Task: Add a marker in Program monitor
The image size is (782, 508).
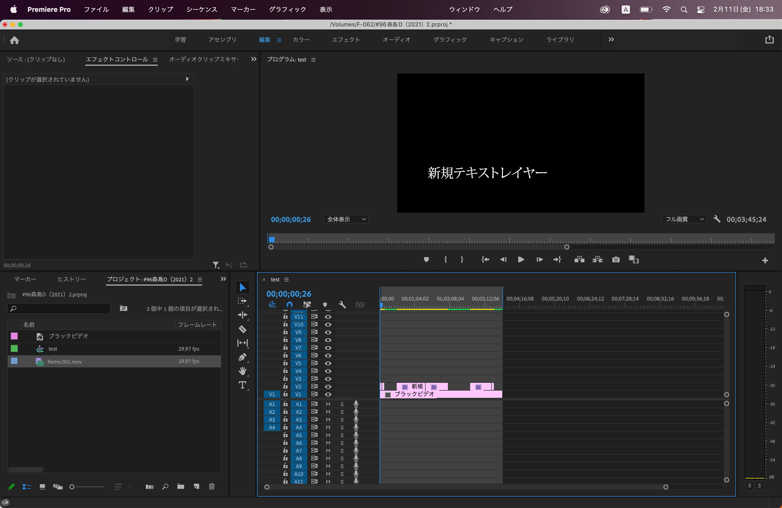Action: pyautogui.click(x=426, y=260)
